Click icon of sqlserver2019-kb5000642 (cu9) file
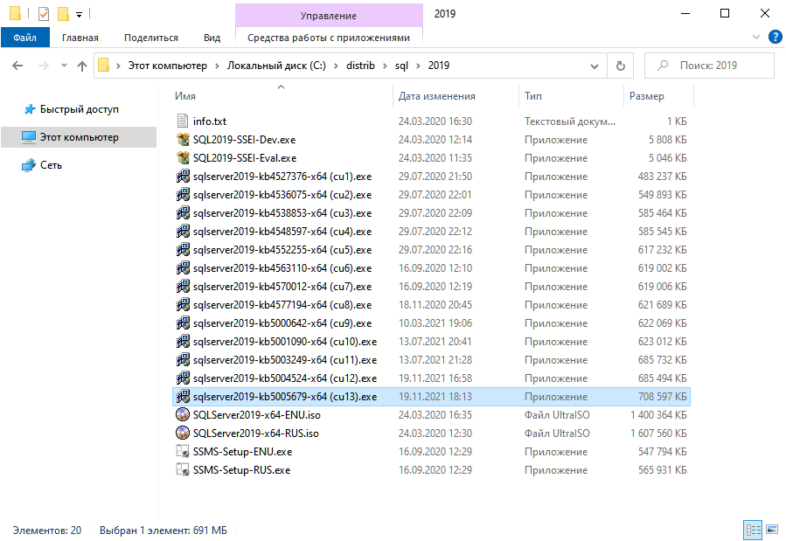The width and height of the screenshot is (786, 541). pos(183,323)
